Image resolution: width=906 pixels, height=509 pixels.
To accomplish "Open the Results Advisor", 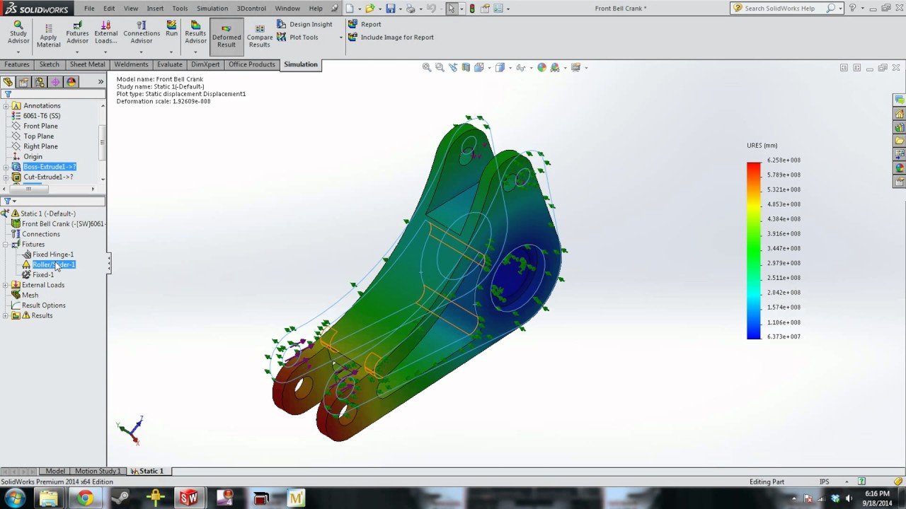I will 195,33.
